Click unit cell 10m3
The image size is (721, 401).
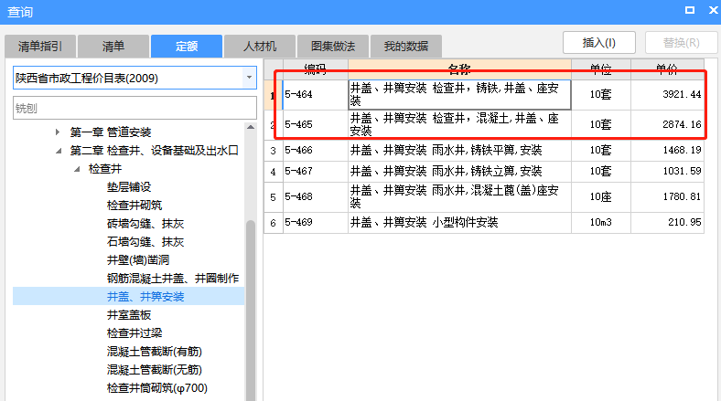600,223
